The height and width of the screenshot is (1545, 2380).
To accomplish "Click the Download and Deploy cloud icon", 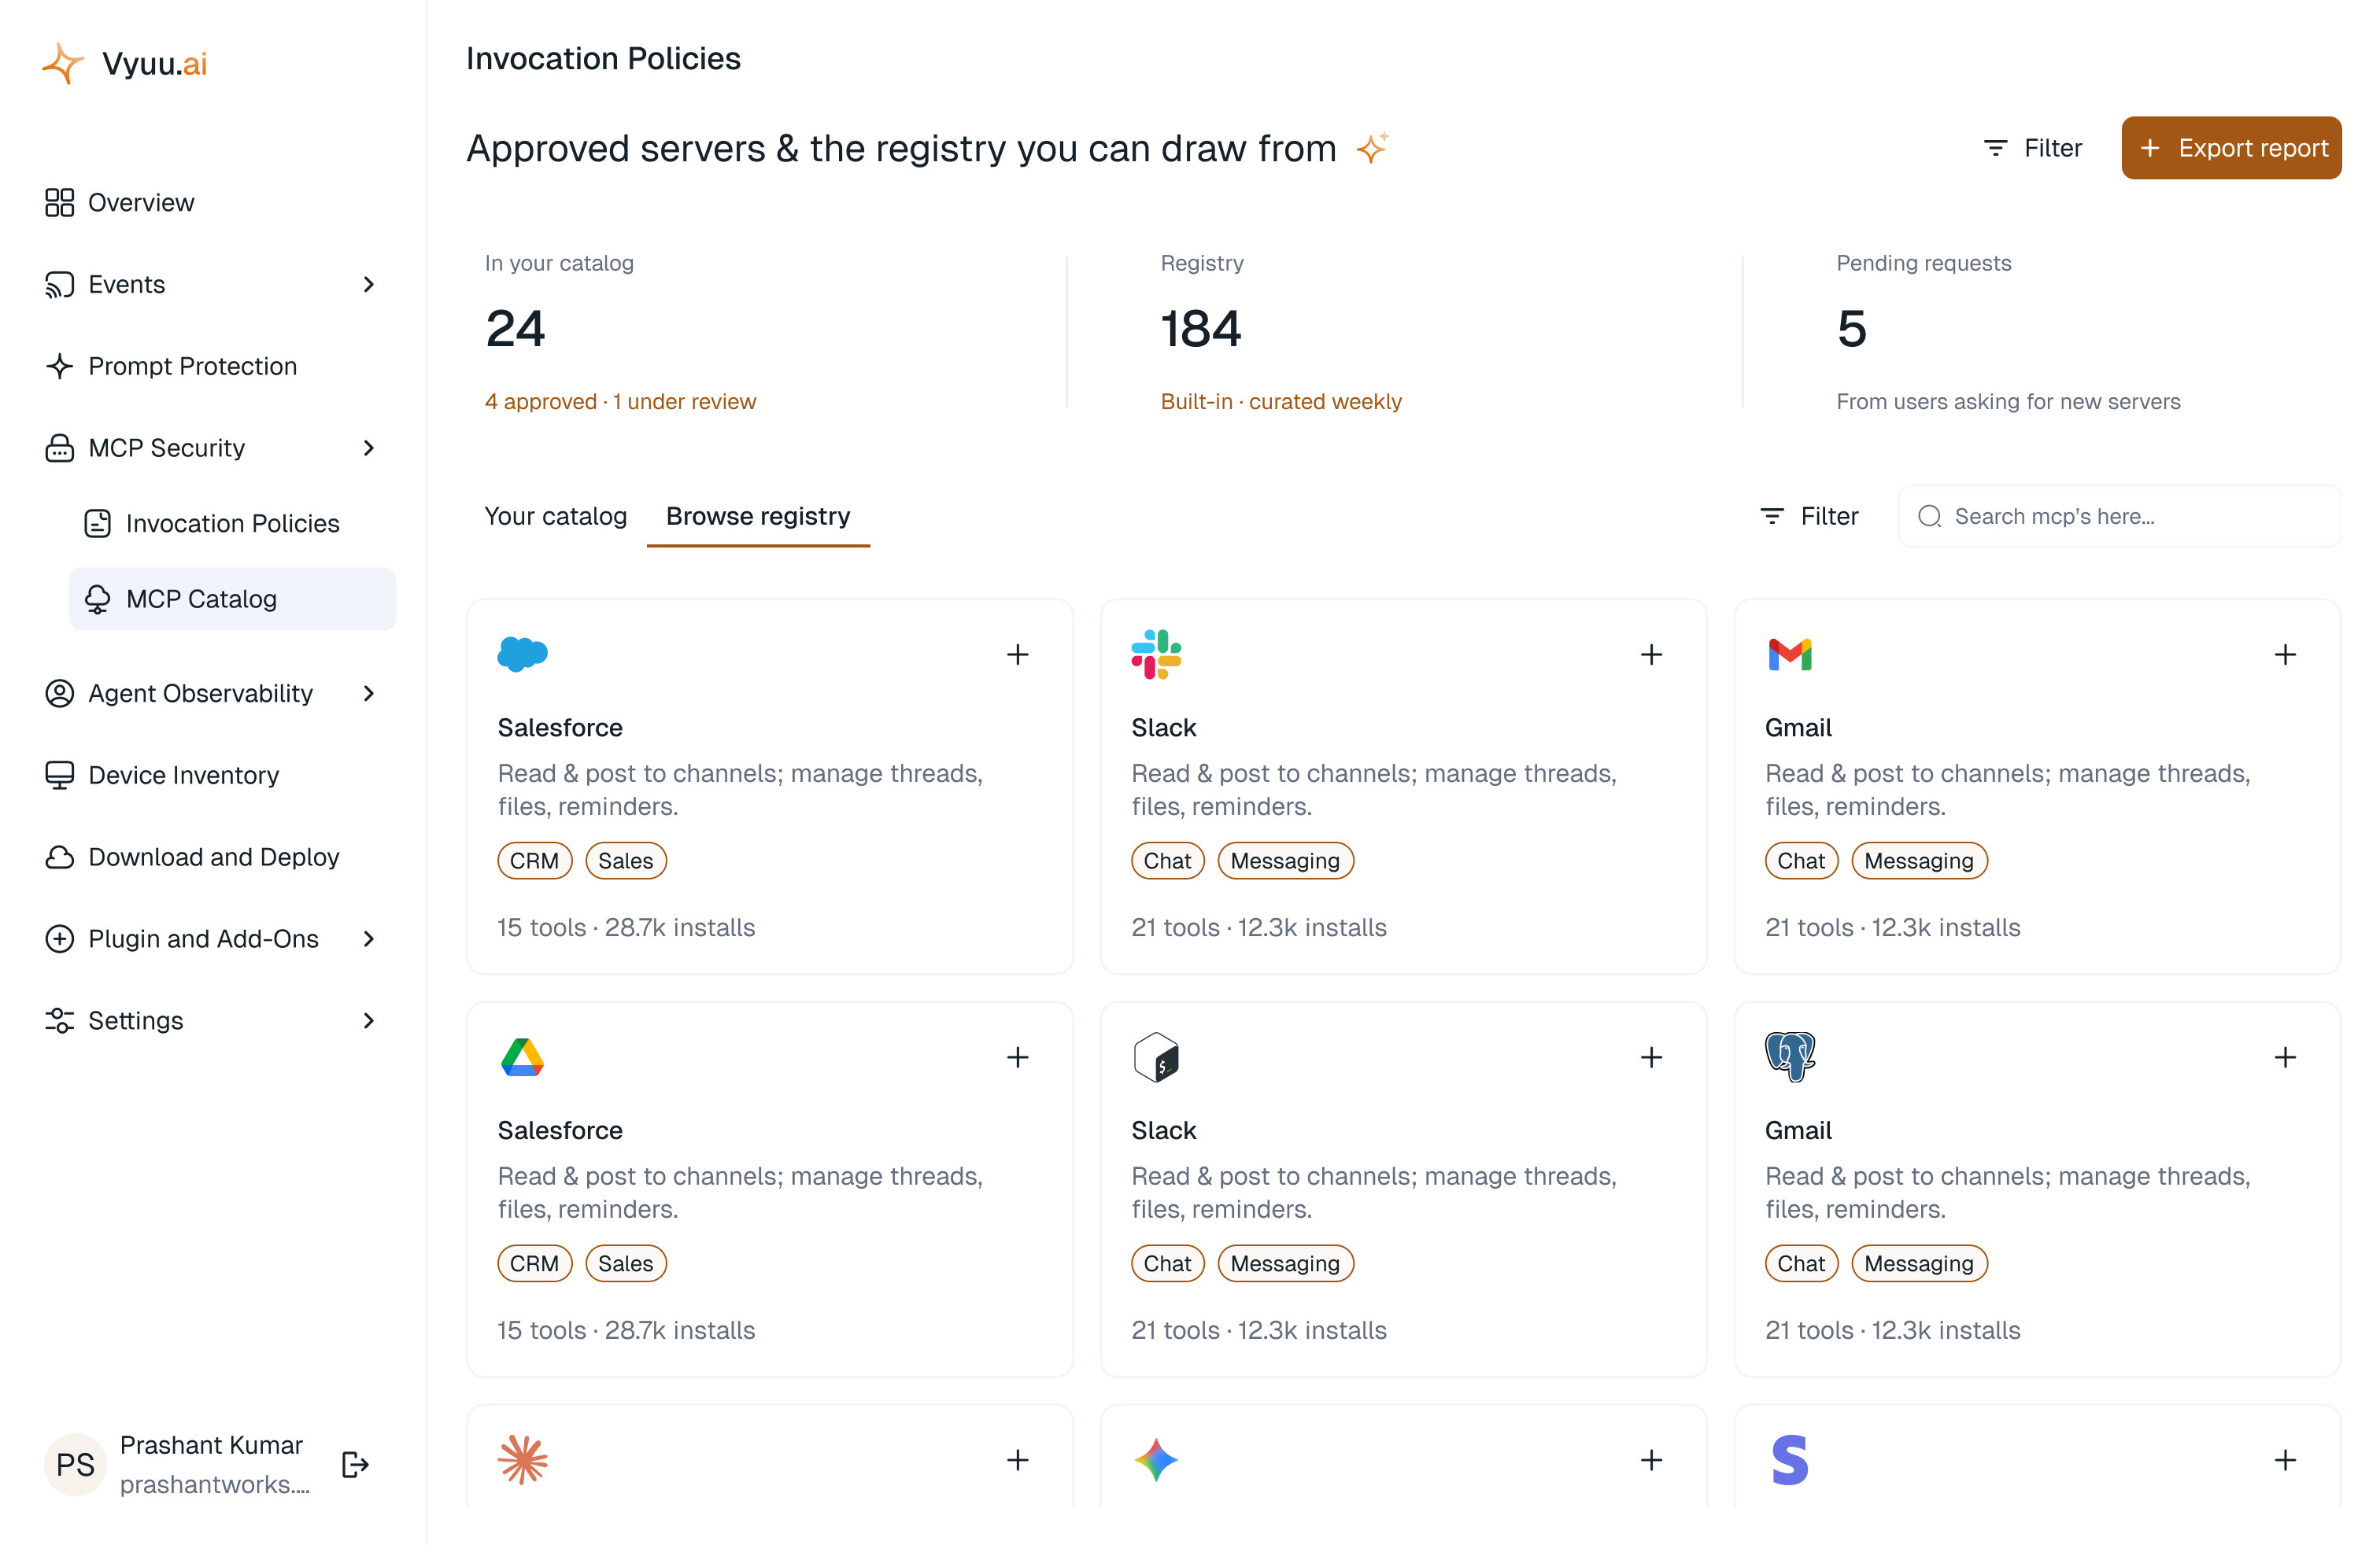I will (59, 857).
